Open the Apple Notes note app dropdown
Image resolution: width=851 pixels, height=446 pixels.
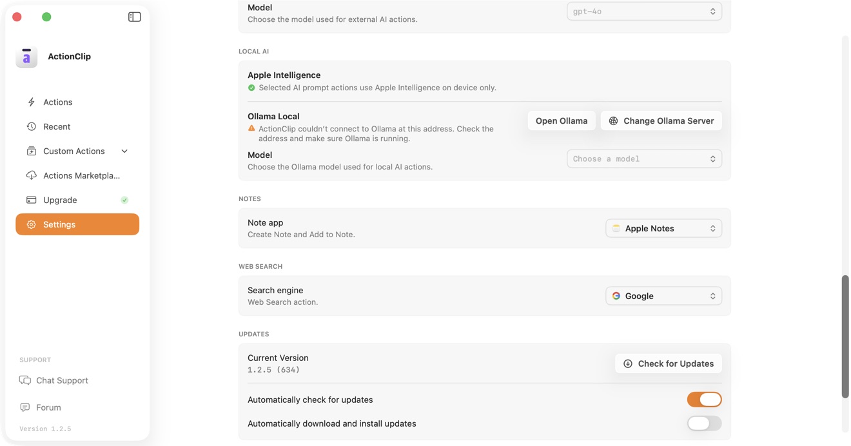pos(663,228)
